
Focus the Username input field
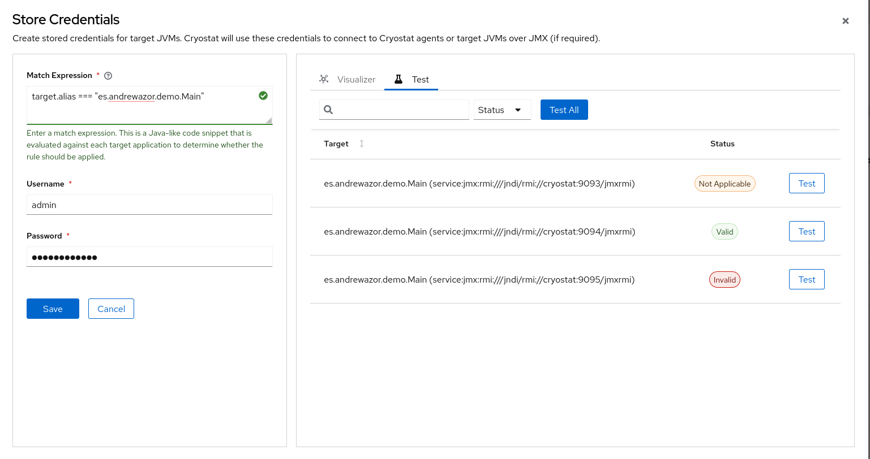(149, 205)
